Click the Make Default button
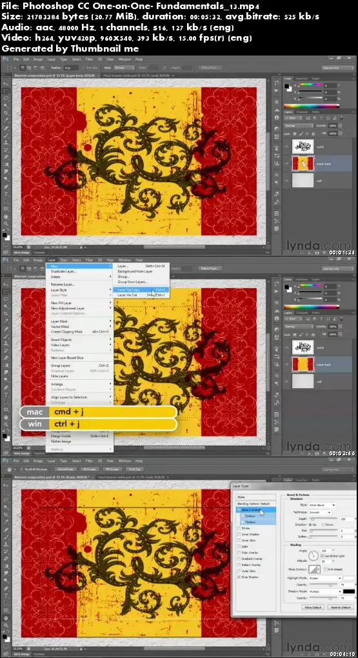 pyautogui.click(x=313, y=607)
